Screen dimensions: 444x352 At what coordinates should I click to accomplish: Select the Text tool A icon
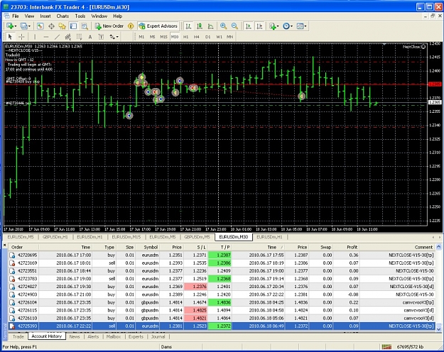coord(90,37)
